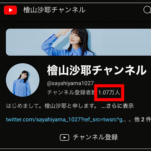
Task: Show more links via 他 2 件
Action: pos(143,120)
